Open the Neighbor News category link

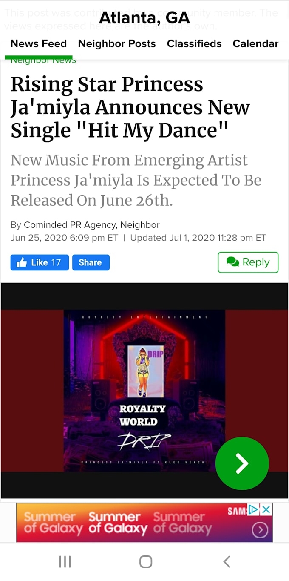click(x=43, y=60)
